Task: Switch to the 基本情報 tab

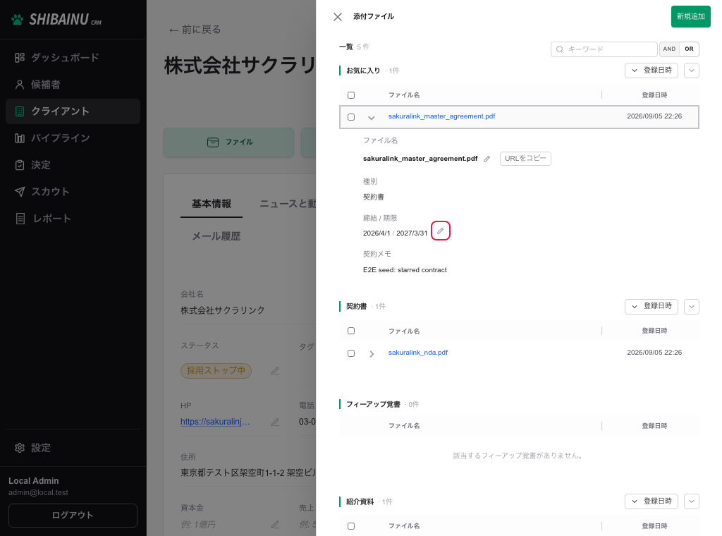Action: [x=212, y=204]
